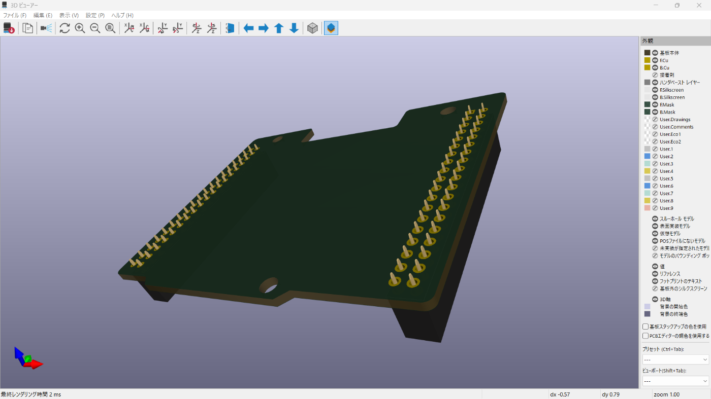Open the プリセット dropdown
This screenshot has height=399, width=711.
pyautogui.click(x=675, y=359)
